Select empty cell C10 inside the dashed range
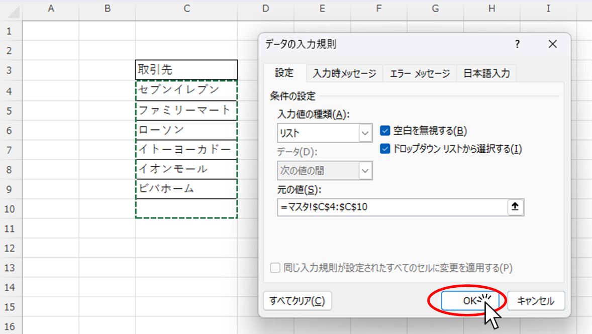This screenshot has height=334, width=592. tap(186, 208)
